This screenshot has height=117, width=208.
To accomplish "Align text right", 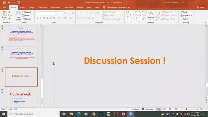I will pos(85,18).
